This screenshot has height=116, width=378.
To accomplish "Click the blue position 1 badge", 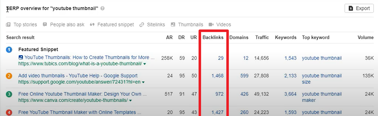I will pos(9,50).
